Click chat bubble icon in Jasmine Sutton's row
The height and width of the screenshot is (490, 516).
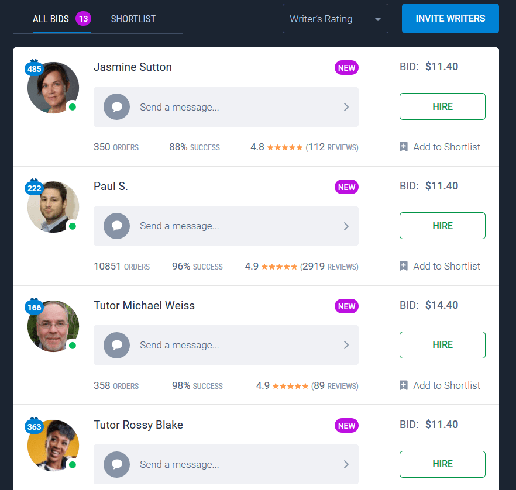point(116,107)
